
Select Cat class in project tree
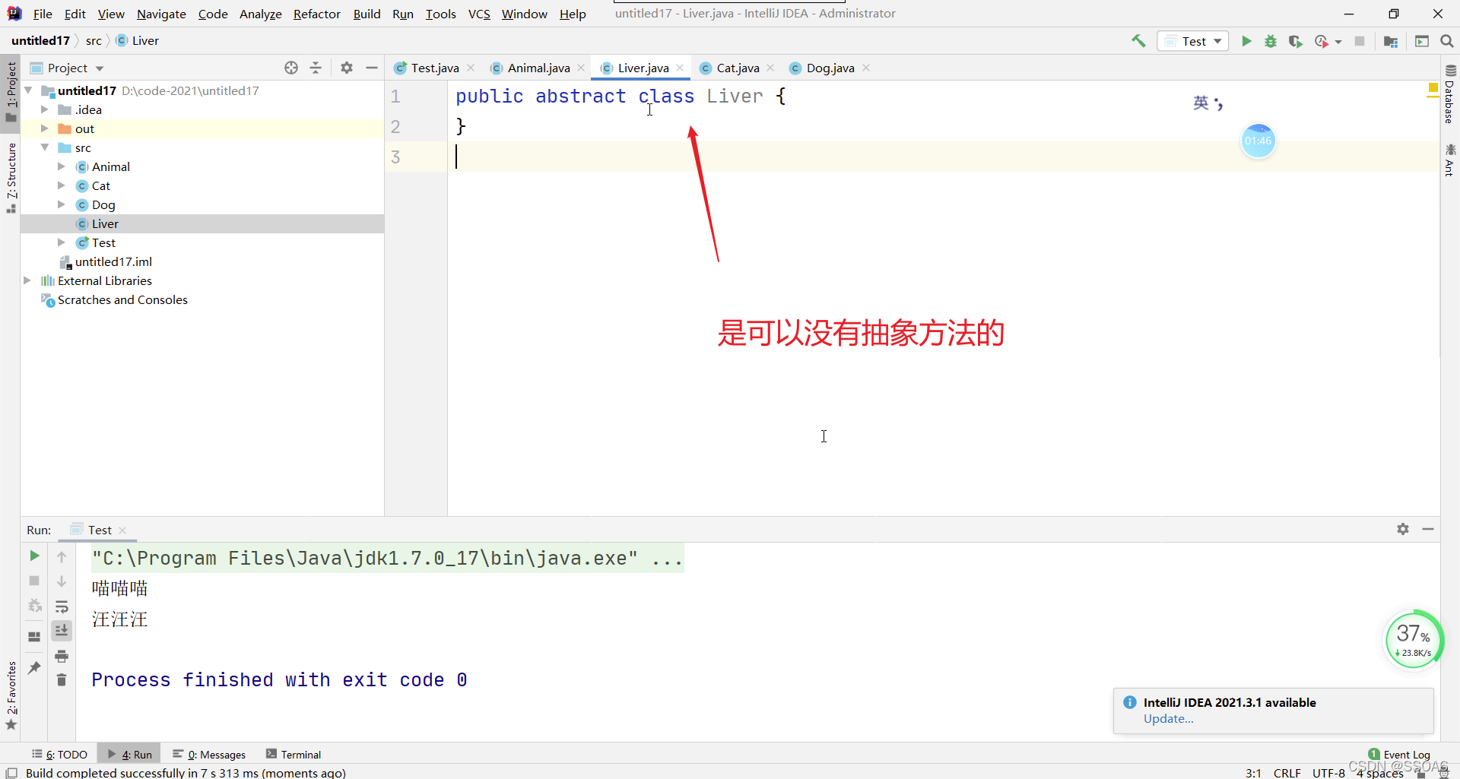(101, 185)
